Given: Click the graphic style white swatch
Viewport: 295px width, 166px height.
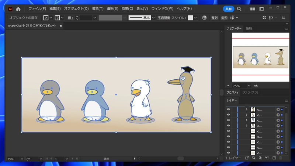Looking at the screenshot, I should tap(190, 18).
